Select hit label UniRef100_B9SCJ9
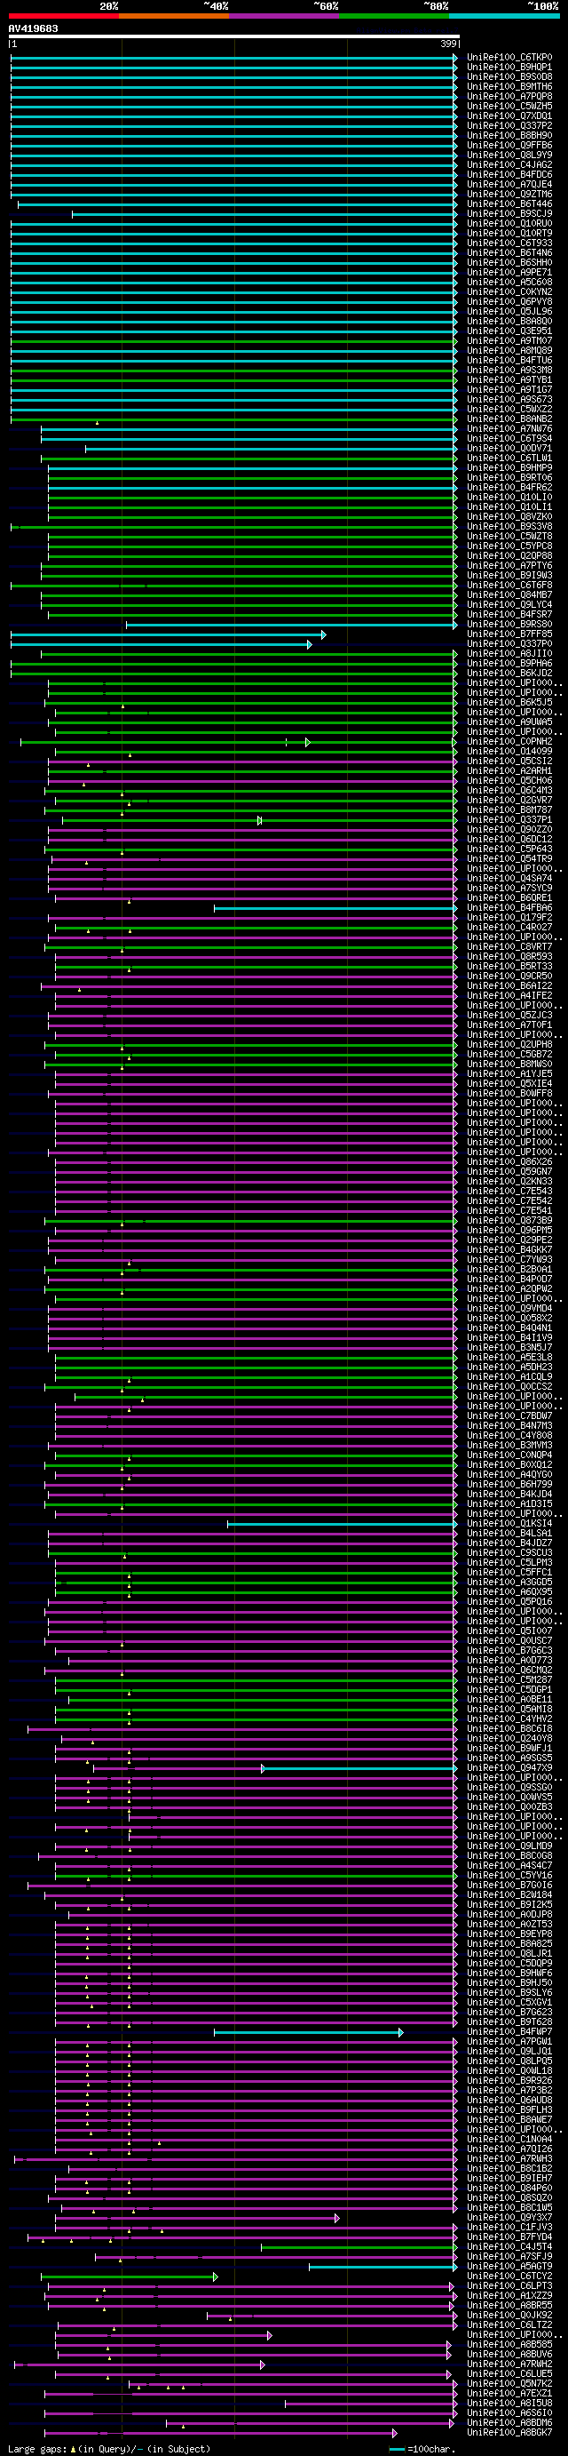The width and height of the screenshot is (568, 2456). point(509,213)
